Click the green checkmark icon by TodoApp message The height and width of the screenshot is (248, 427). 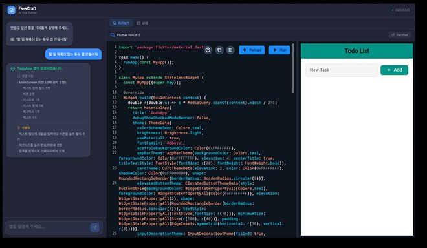click(12, 68)
